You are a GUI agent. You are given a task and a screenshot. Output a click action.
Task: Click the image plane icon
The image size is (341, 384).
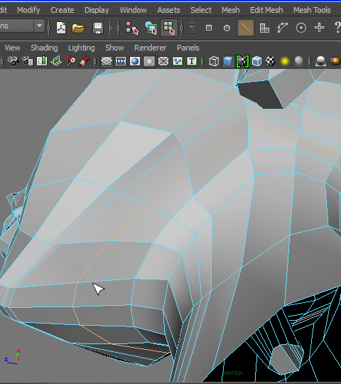(56, 61)
